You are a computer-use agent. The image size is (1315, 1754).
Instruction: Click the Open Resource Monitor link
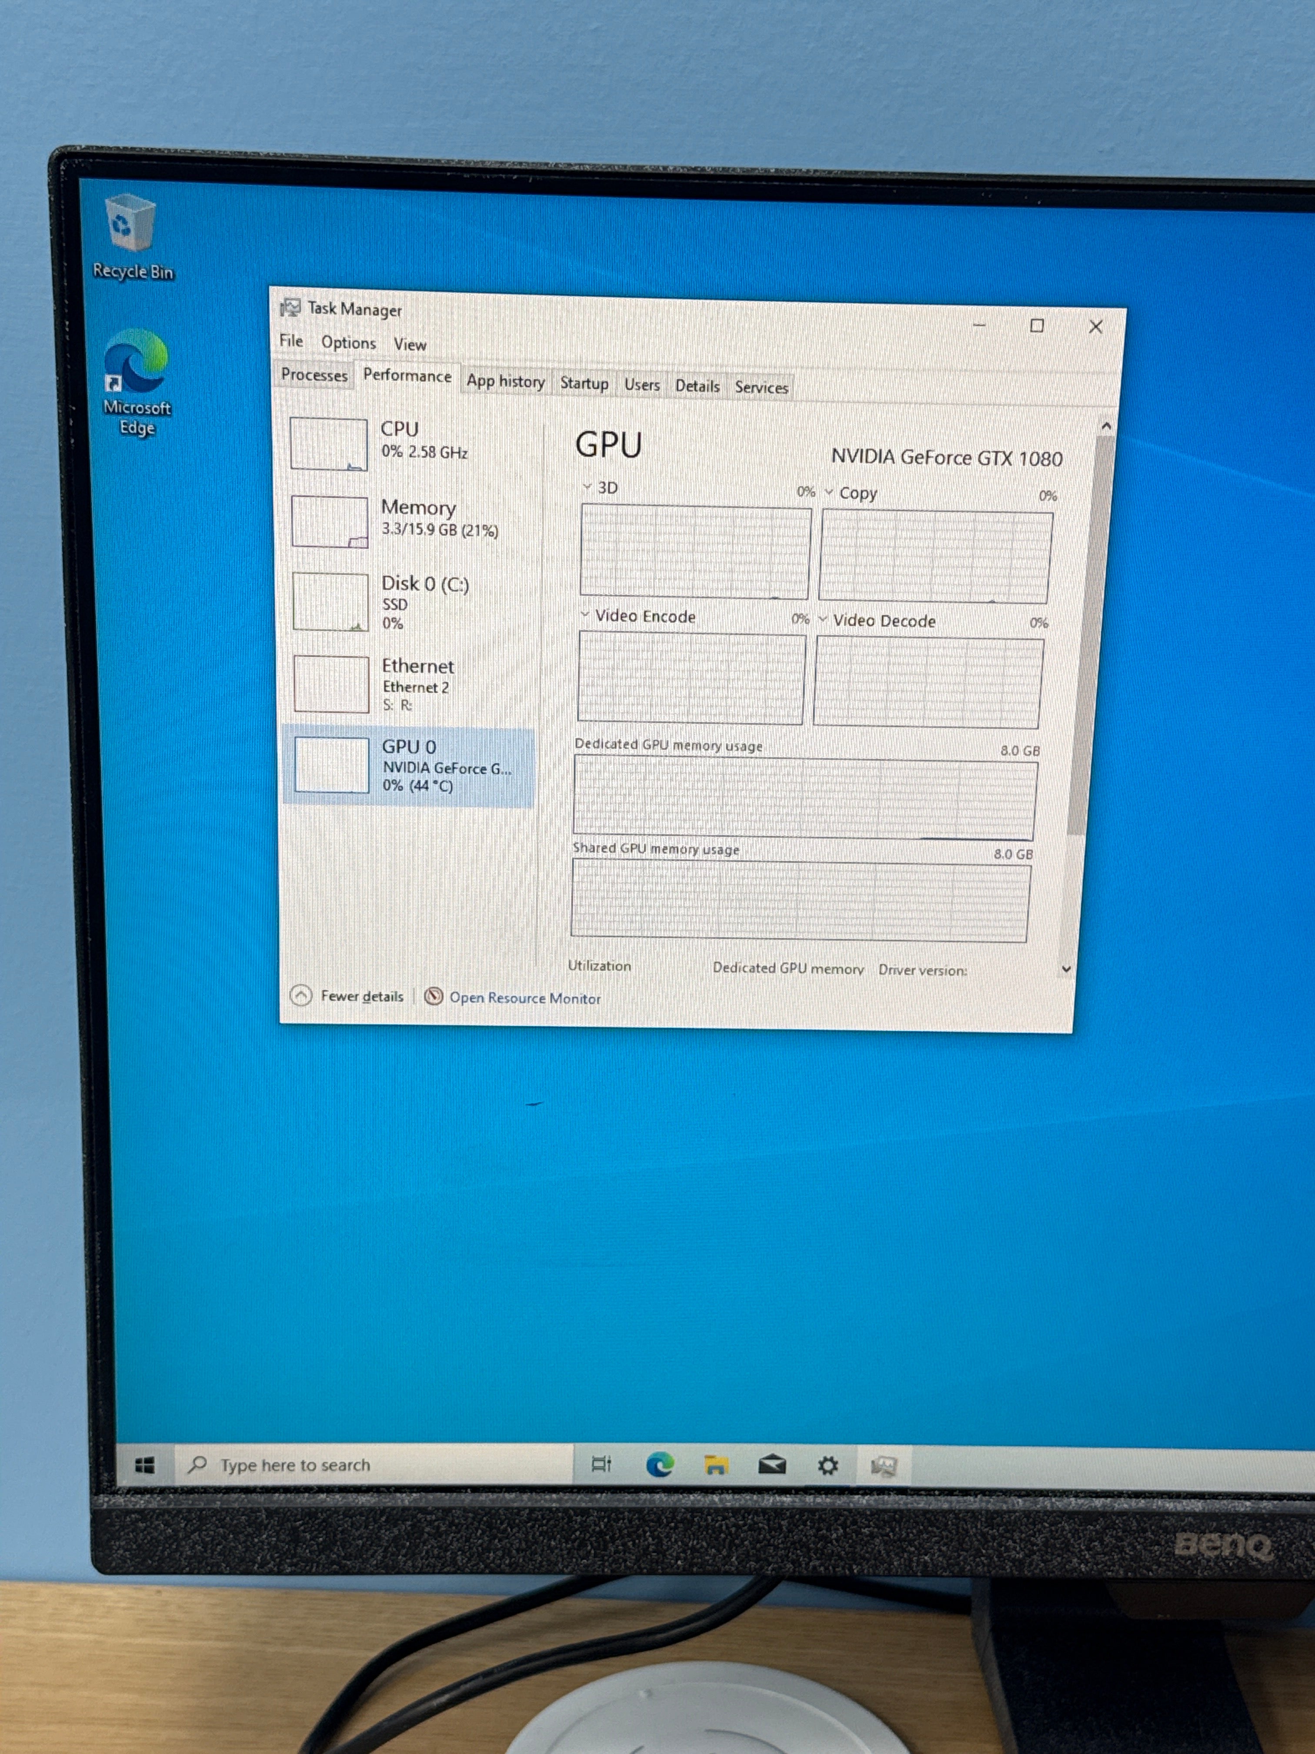525,998
